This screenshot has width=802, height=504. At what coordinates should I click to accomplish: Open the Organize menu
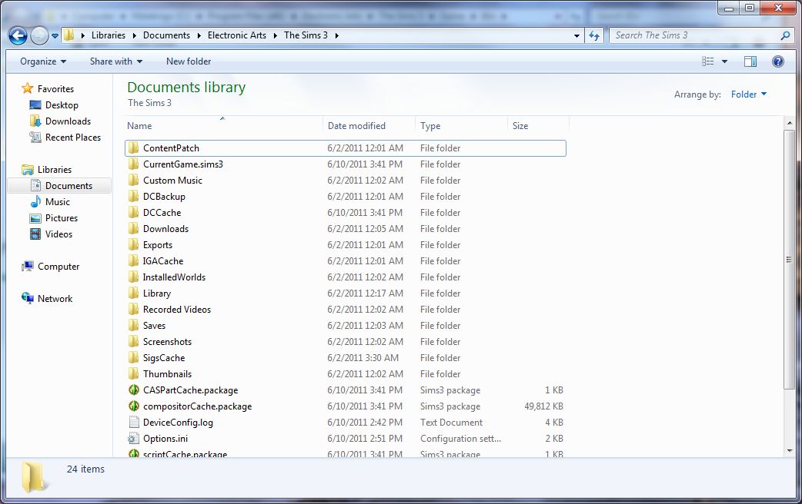tap(43, 61)
